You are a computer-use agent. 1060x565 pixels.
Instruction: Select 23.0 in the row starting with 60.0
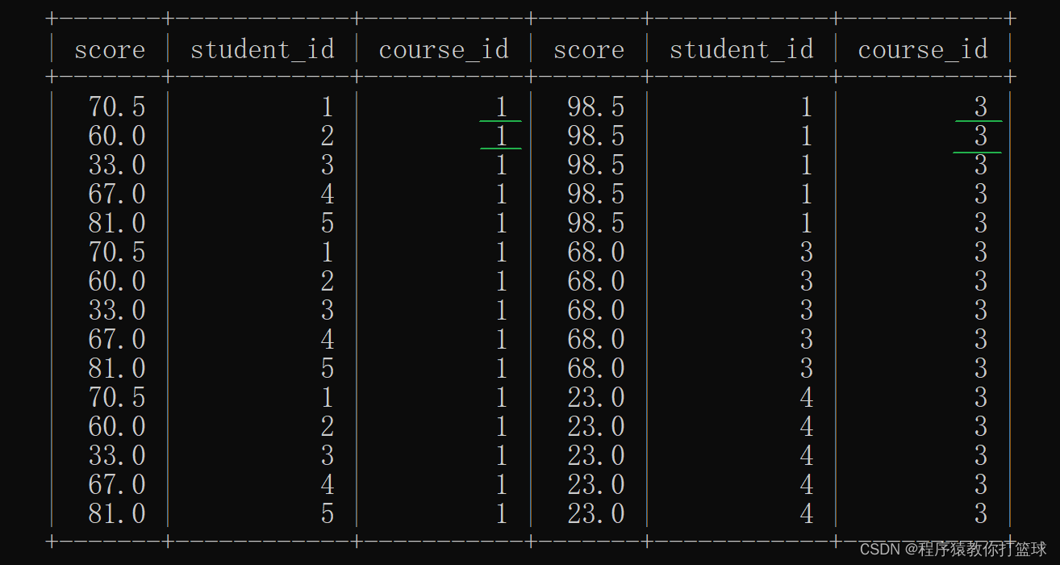(x=596, y=427)
